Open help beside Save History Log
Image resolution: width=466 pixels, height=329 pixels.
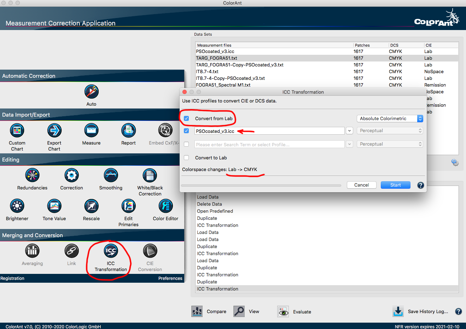point(458,311)
